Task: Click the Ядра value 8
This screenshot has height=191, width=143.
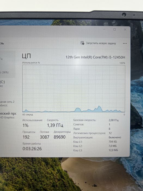Action: (109, 129)
